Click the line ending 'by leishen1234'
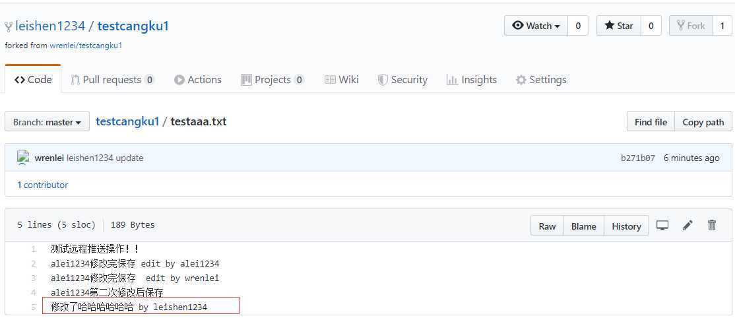The width and height of the screenshot is (735, 318). click(129, 307)
